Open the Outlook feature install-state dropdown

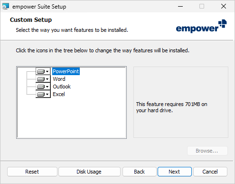[43, 87]
